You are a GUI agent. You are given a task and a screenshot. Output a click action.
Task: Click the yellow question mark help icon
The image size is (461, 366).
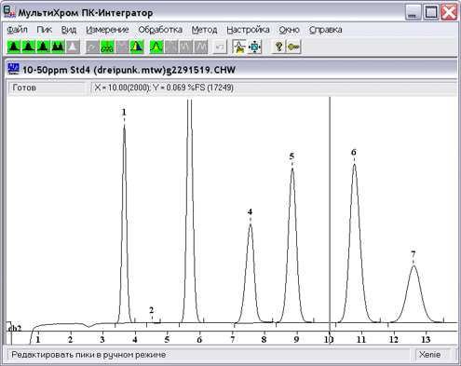point(278,47)
